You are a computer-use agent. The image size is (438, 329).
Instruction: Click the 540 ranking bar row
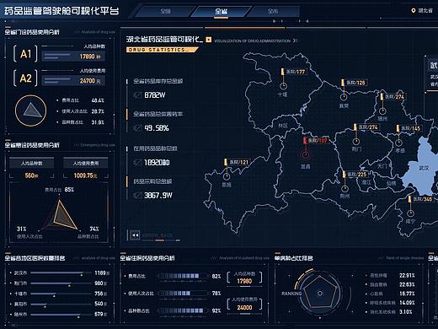point(59,304)
